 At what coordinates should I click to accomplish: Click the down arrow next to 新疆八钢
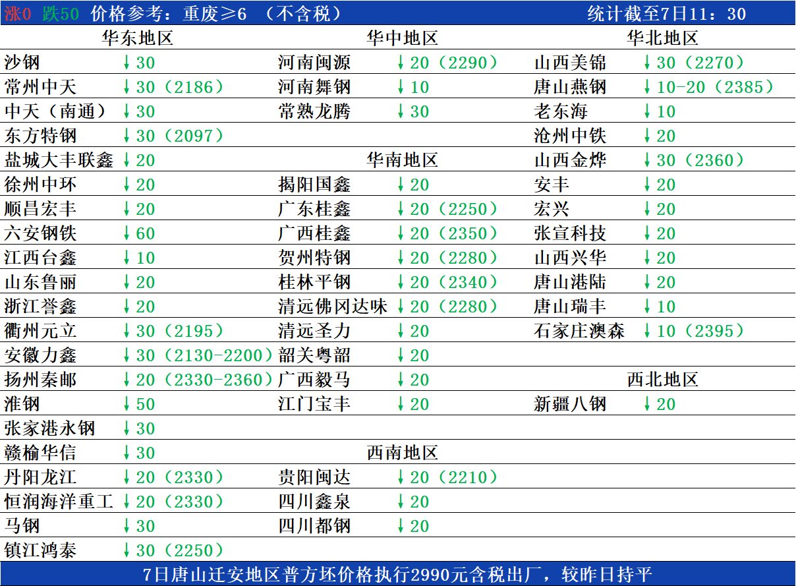(647, 404)
